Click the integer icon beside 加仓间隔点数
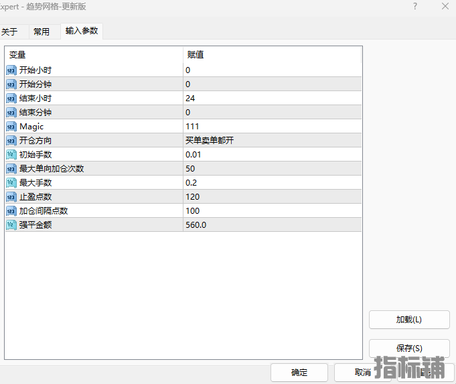 click(11, 211)
